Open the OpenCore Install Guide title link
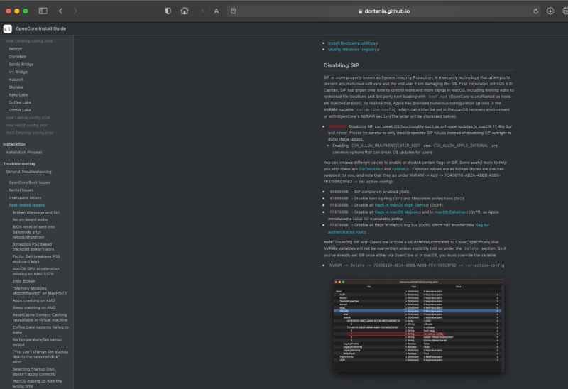This screenshot has width=568, height=389. click(40, 28)
